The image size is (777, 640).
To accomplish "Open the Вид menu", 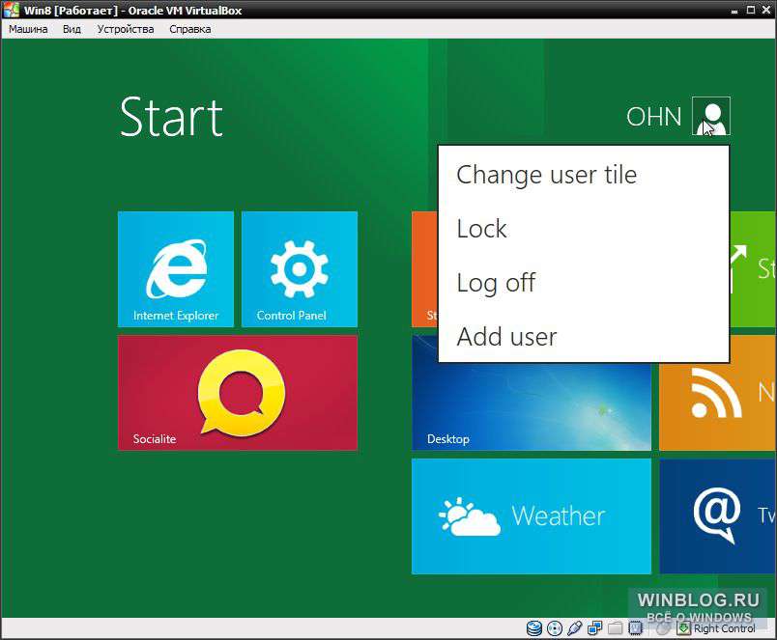I will 72,29.
